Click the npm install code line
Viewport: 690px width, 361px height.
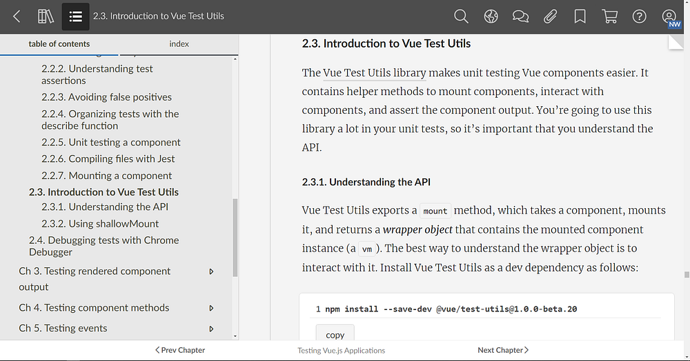coord(446,309)
